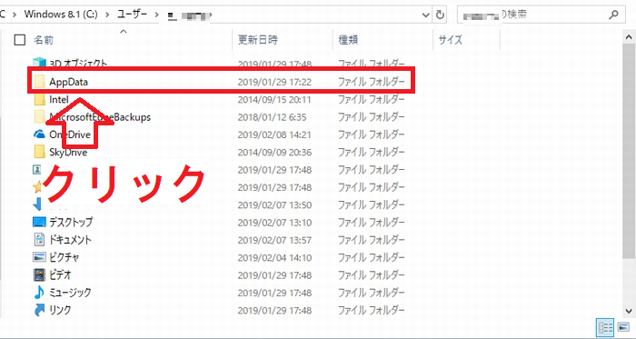Select the リンク folder name
This screenshot has height=339, width=636.
pos(60,310)
